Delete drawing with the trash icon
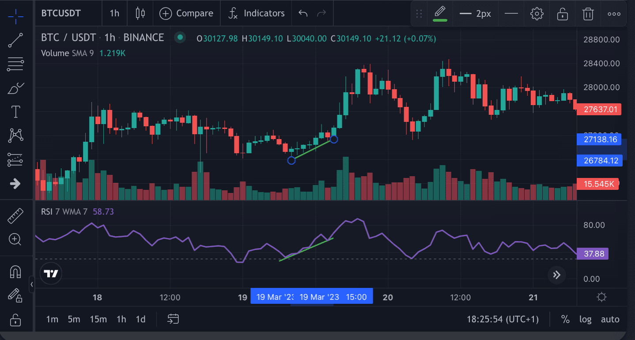 click(588, 14)
